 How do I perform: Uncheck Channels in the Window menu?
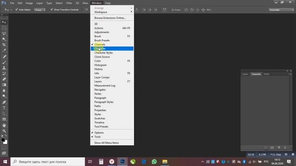(x=112, y=44)
